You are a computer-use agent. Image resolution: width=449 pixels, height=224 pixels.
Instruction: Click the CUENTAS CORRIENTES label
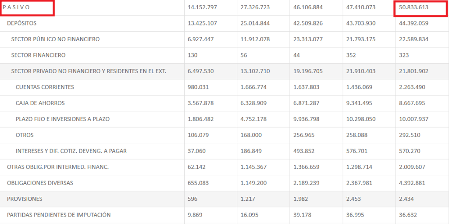[x=45, y=87]
